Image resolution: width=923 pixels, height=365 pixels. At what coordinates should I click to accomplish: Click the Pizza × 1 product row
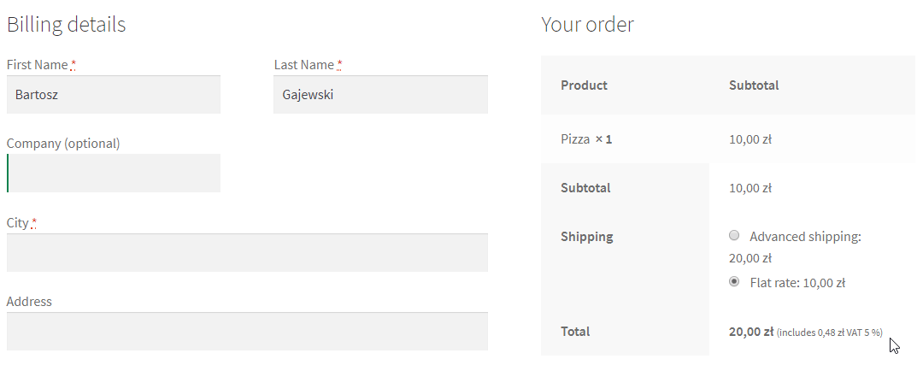(586, 138)
